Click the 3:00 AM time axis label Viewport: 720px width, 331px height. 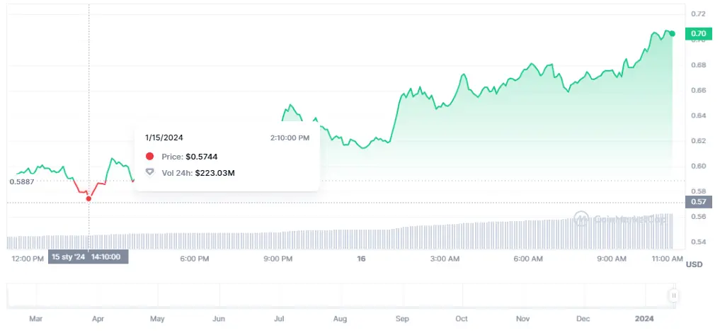tap(445, 259)
